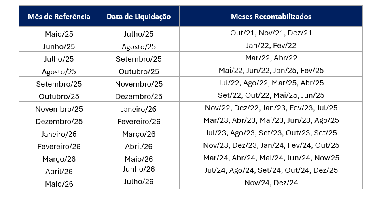Screen dimensions: 377x197
Task: Select cell with Out/21, Nov/21, Dez/21
Action: pos(271,33)
